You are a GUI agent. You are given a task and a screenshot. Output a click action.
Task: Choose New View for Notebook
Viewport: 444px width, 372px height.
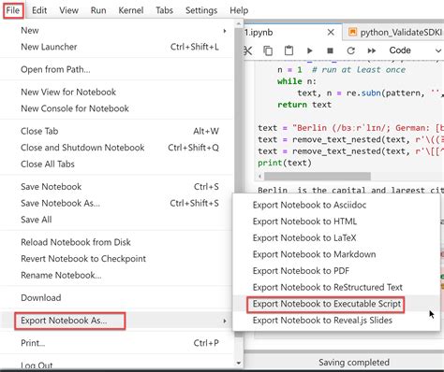117,93
